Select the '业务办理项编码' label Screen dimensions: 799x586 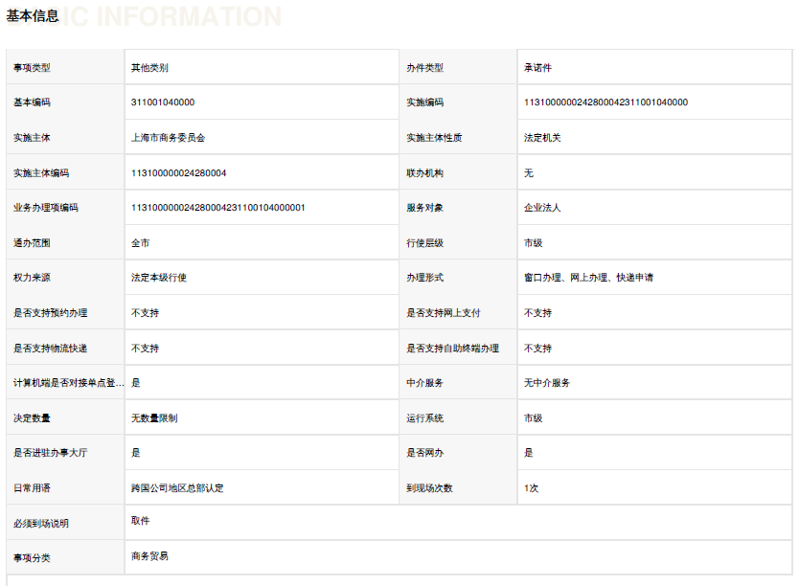45,208
